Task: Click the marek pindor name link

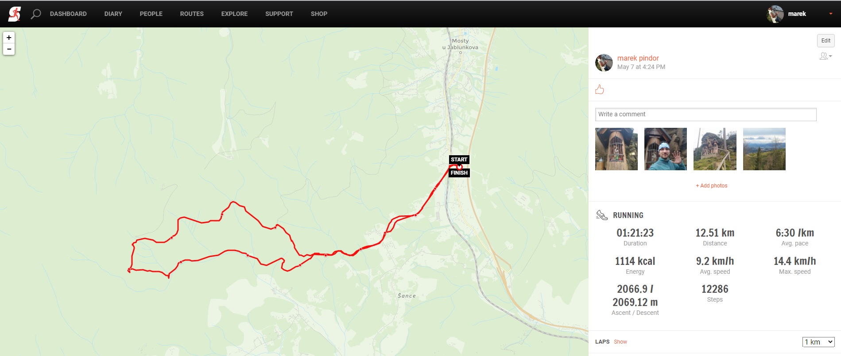Action: [638, 58]
